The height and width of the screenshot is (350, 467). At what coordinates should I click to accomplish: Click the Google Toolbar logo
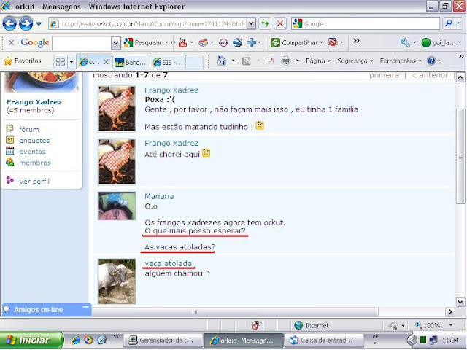35,42
